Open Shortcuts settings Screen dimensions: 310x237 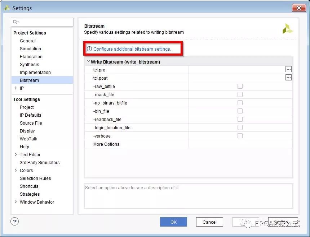[29, 186]
